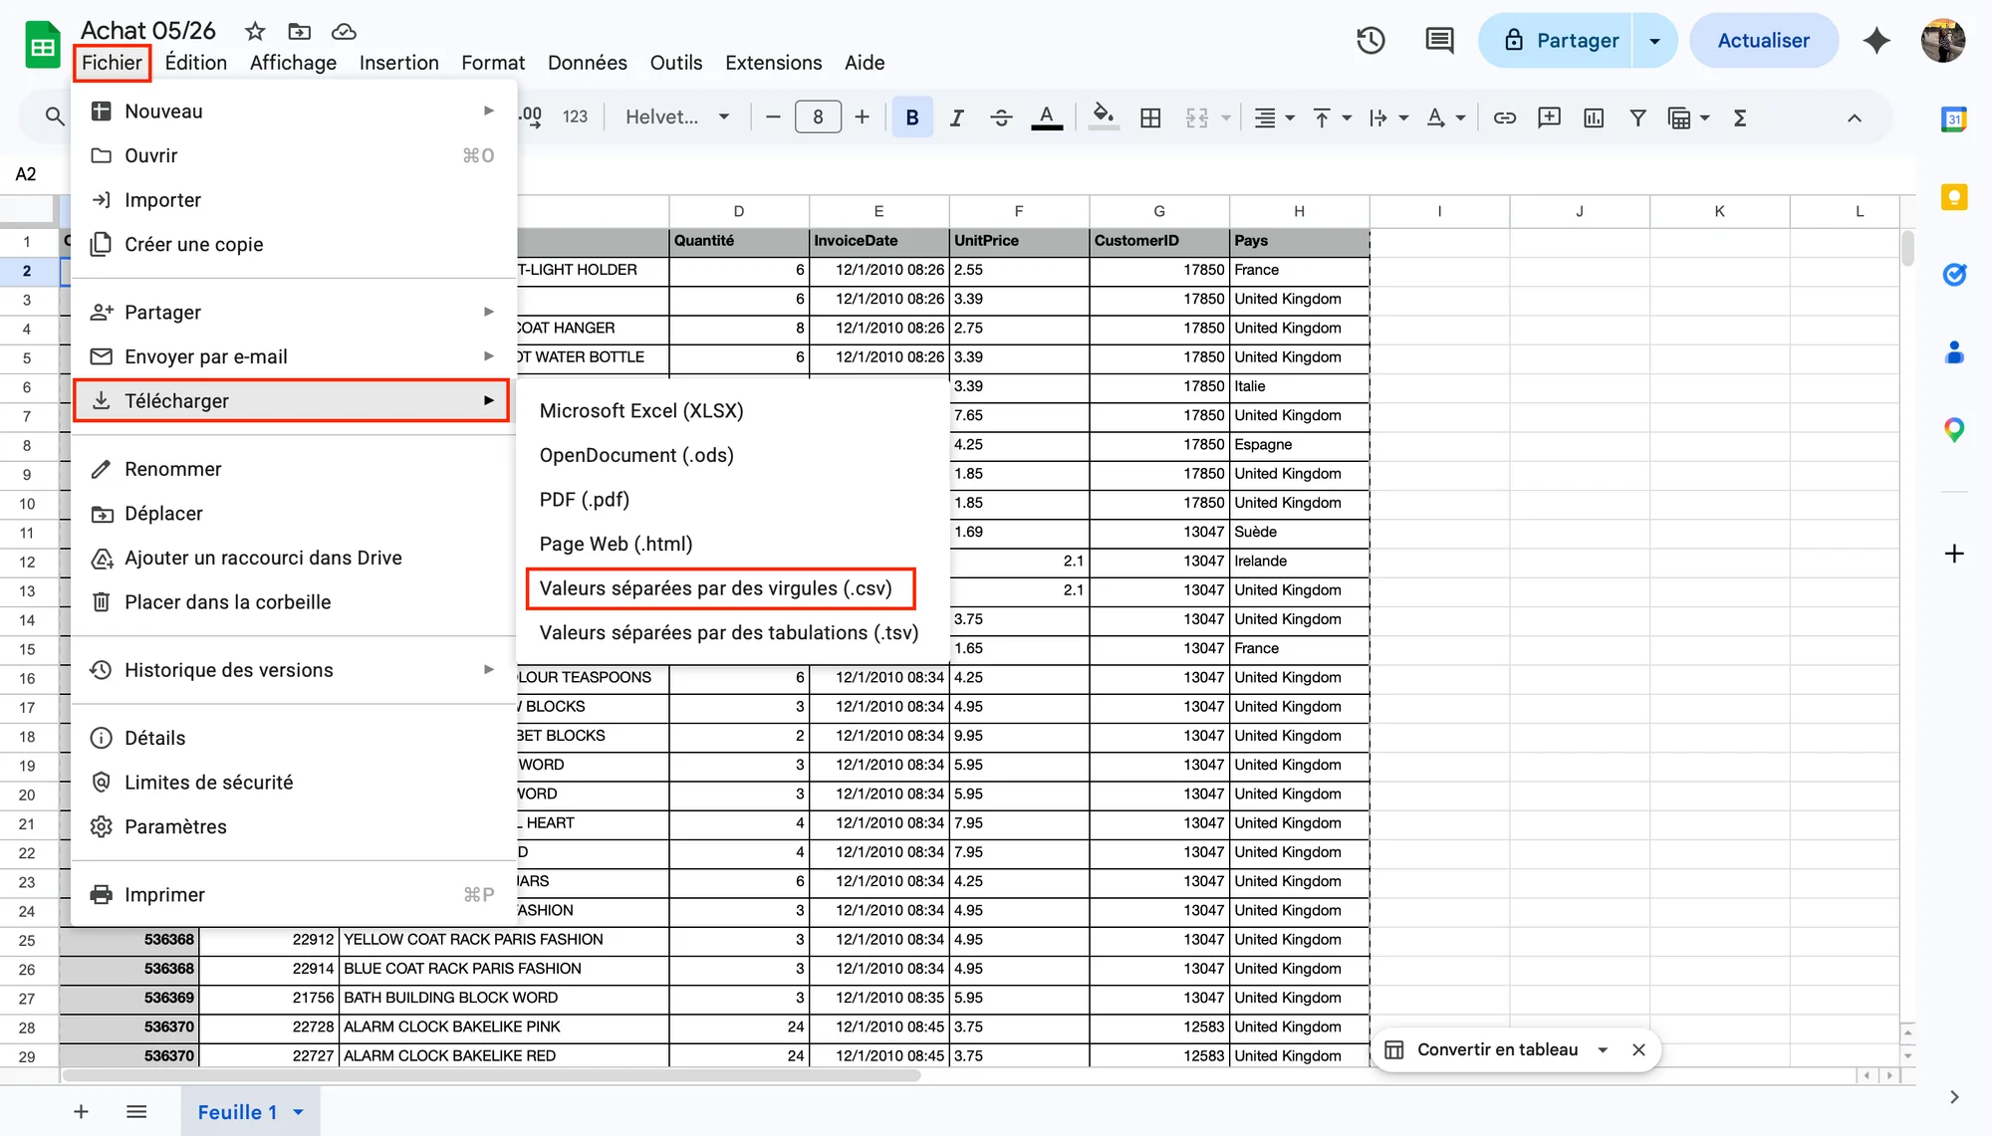Add a new sheet with plus
This screenshot has height=1136, width=1992.
coord(81,1112)
